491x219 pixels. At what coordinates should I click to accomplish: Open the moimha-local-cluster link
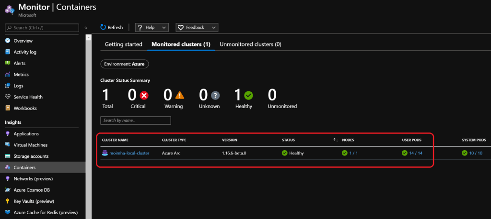coord(129,153)
